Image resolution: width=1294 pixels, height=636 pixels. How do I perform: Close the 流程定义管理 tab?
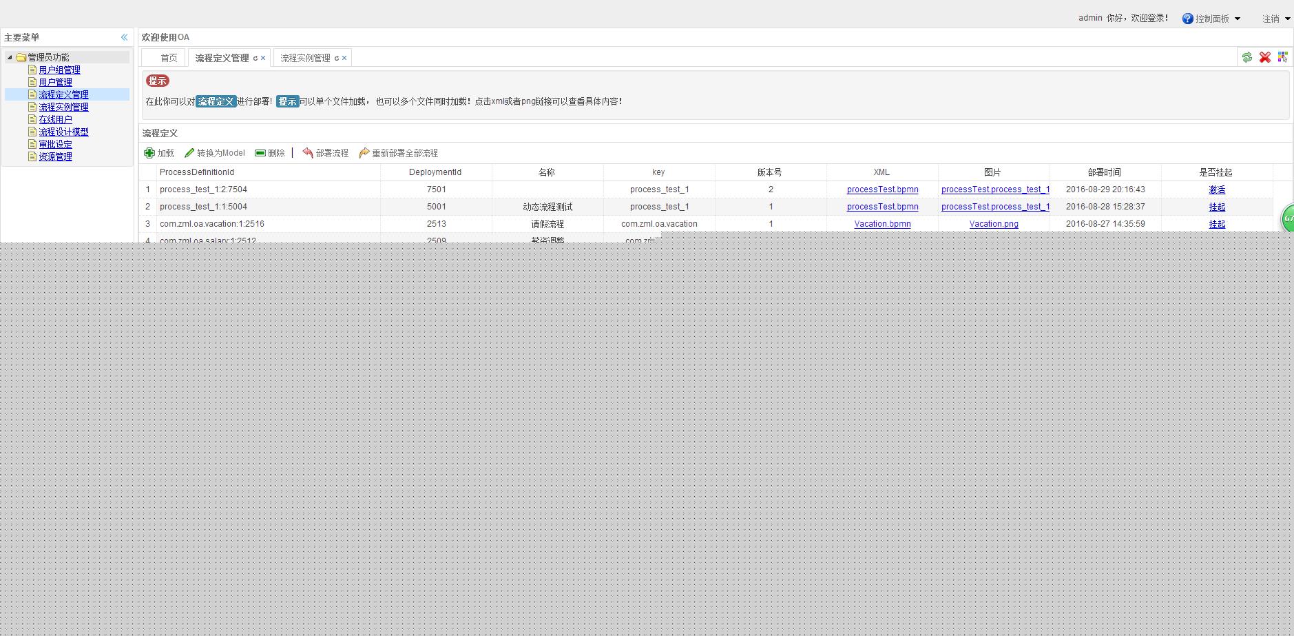[263, 58]
